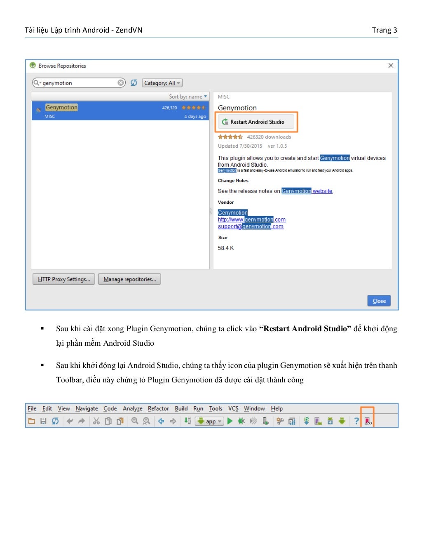Click the Back navigation arrow
Viewport: 422px width, 547px height.
pos(161,421)
